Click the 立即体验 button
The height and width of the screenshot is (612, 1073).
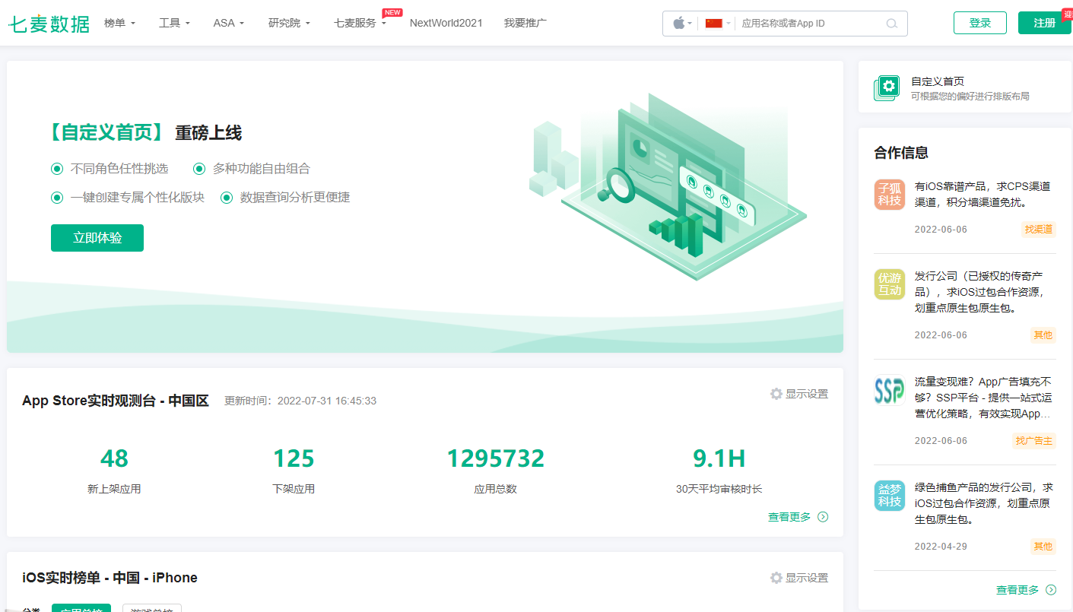(x=97, y=238)
